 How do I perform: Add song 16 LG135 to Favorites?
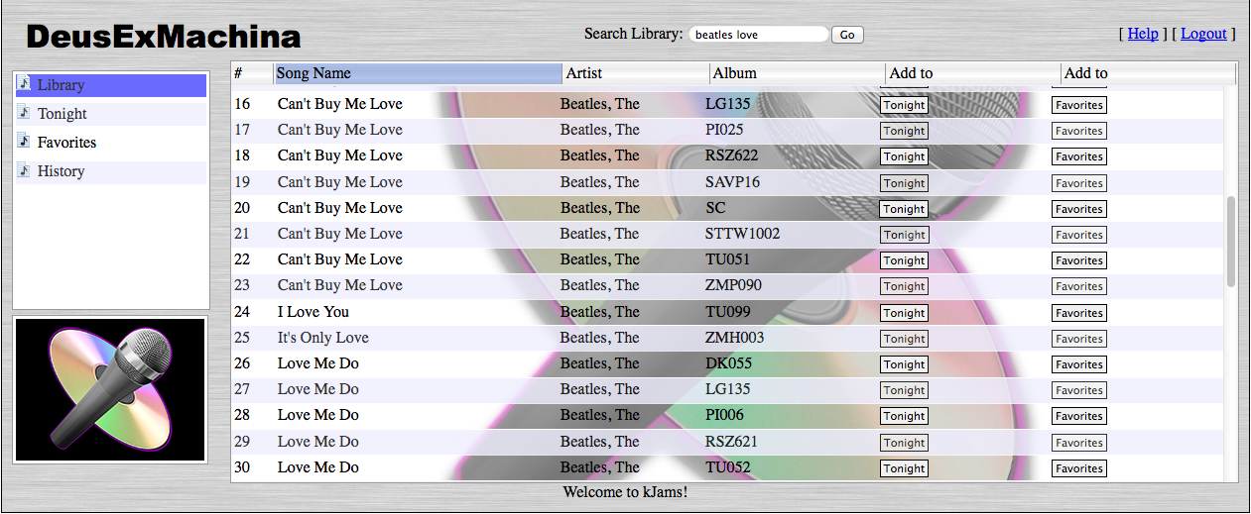1078,105
